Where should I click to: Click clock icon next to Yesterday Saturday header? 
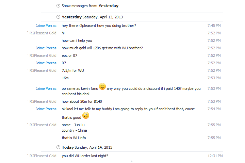(x=58, y=17)
